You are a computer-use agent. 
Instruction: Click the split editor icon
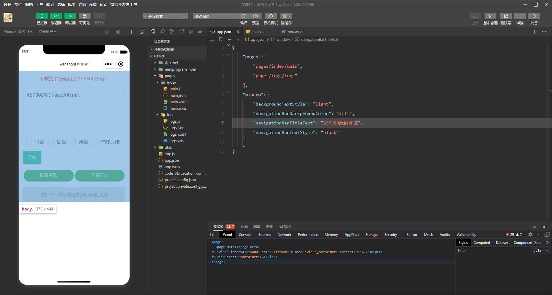coord(535,32)
